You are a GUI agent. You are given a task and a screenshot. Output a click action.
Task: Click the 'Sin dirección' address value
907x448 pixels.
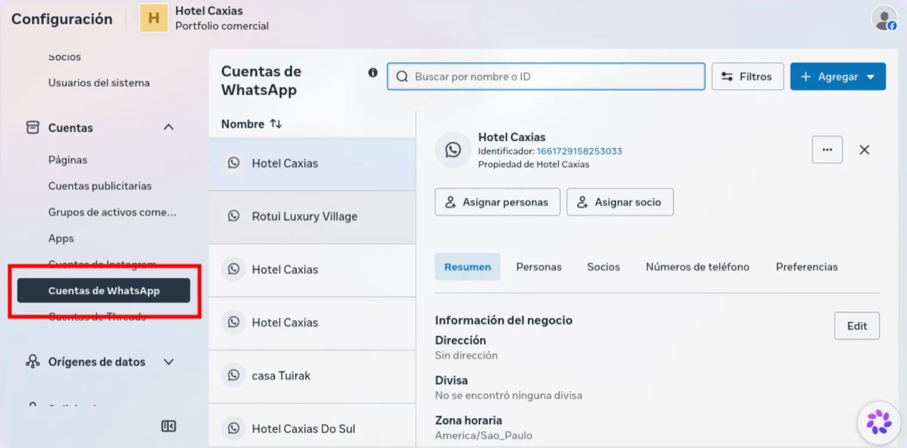point(466,356)
